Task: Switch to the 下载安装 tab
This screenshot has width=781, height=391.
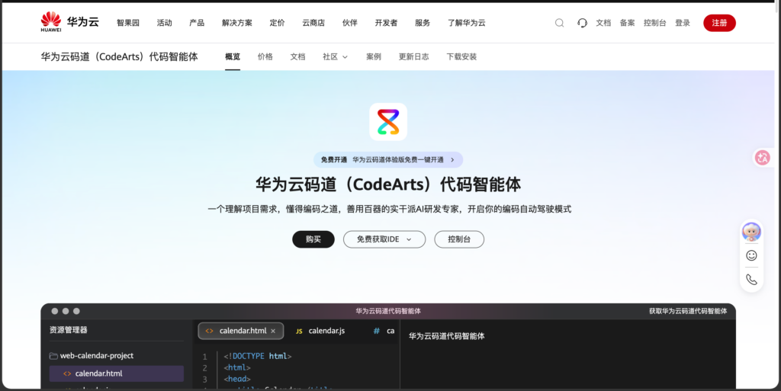Action: click(461, 56)
